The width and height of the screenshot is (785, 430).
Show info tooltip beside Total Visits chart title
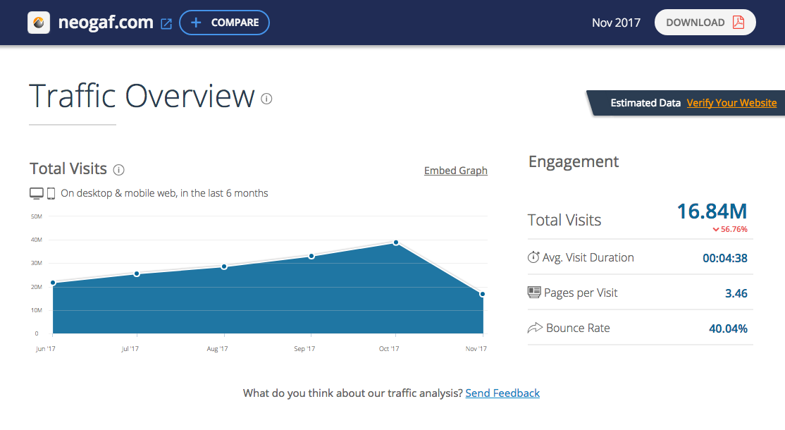[x=118, y=170]
